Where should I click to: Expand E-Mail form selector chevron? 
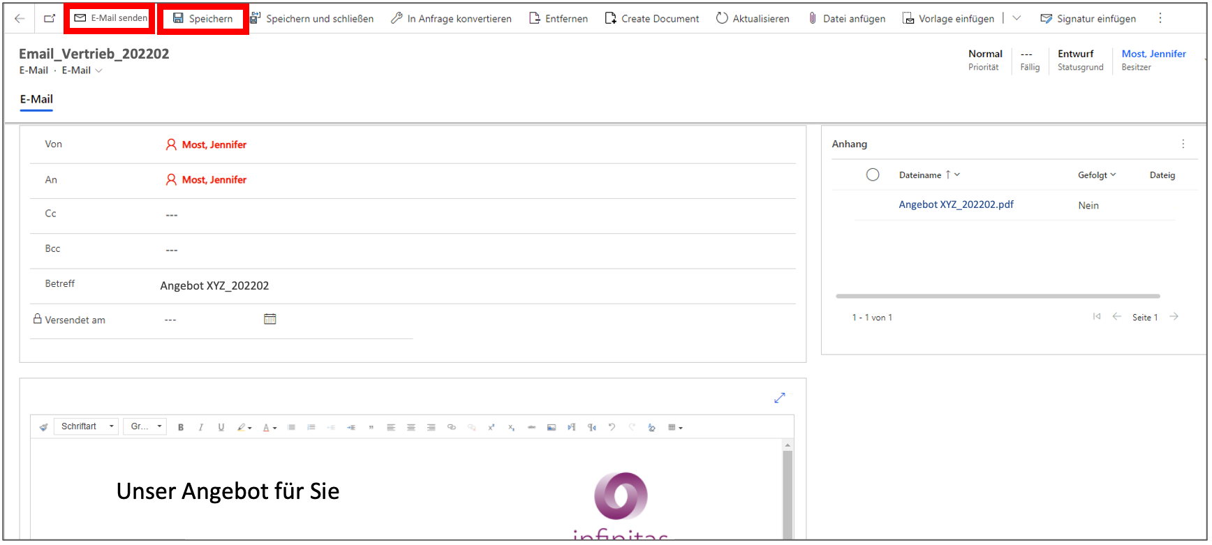tap(99, 70)
